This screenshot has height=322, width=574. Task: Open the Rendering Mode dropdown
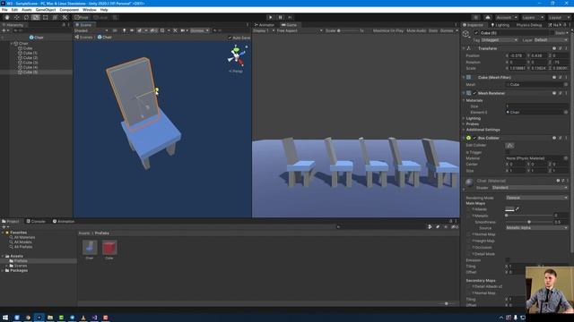tap(537, 198)
